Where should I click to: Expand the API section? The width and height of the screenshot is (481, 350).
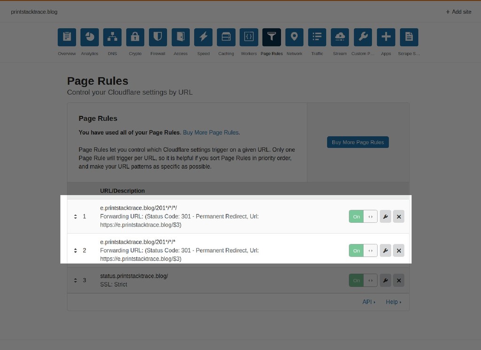coord(369,302)
